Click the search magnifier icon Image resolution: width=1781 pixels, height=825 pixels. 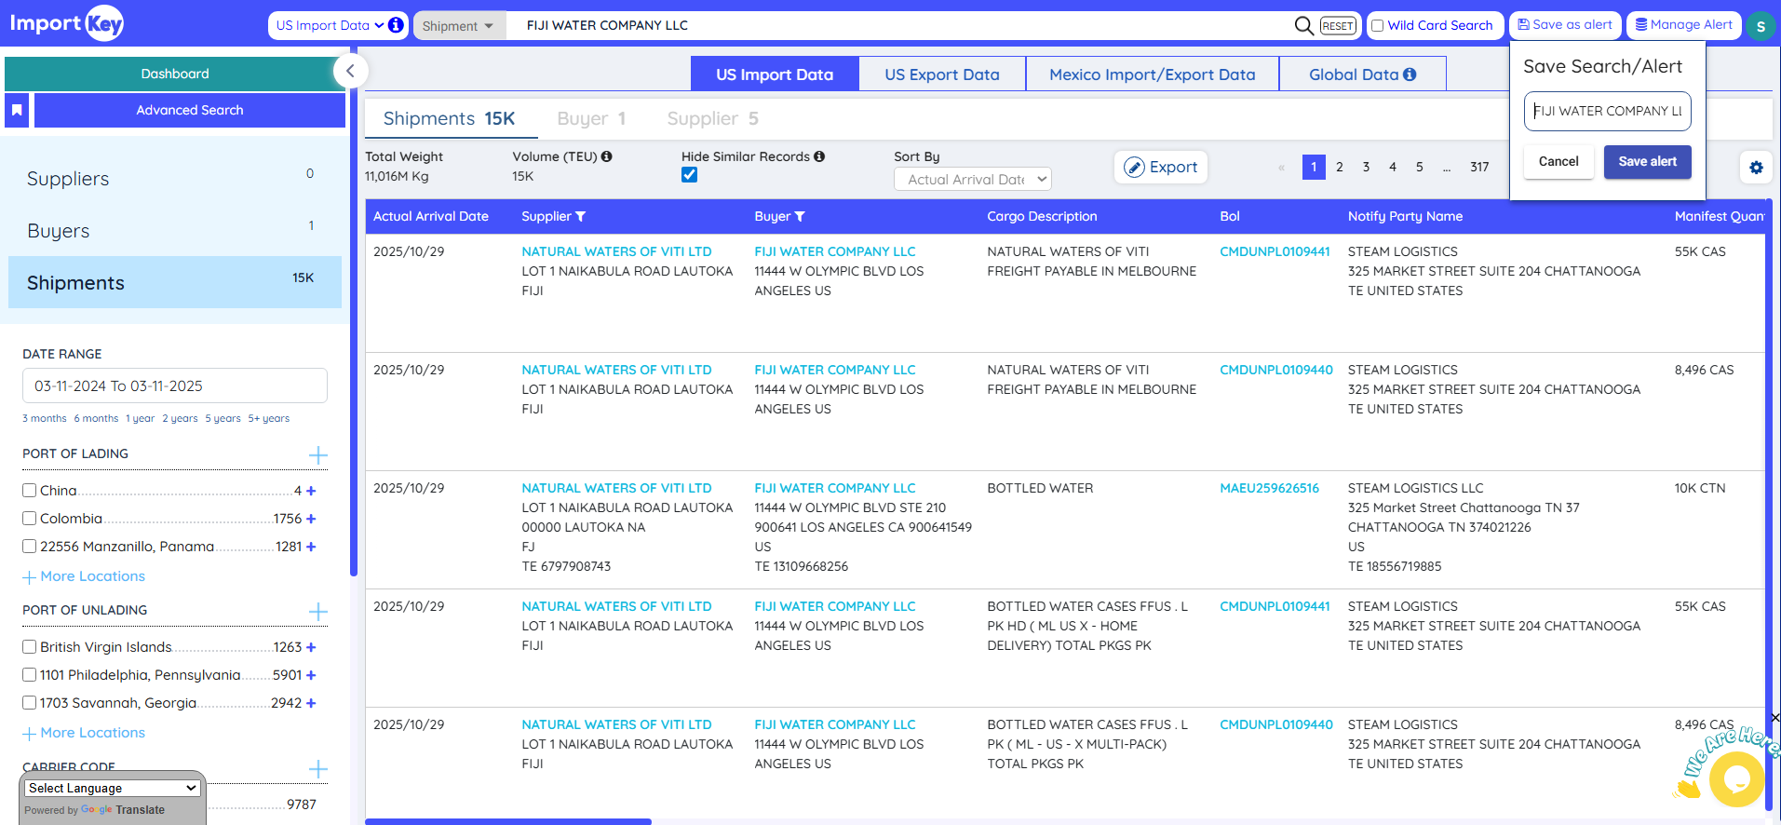point(1303,25)
